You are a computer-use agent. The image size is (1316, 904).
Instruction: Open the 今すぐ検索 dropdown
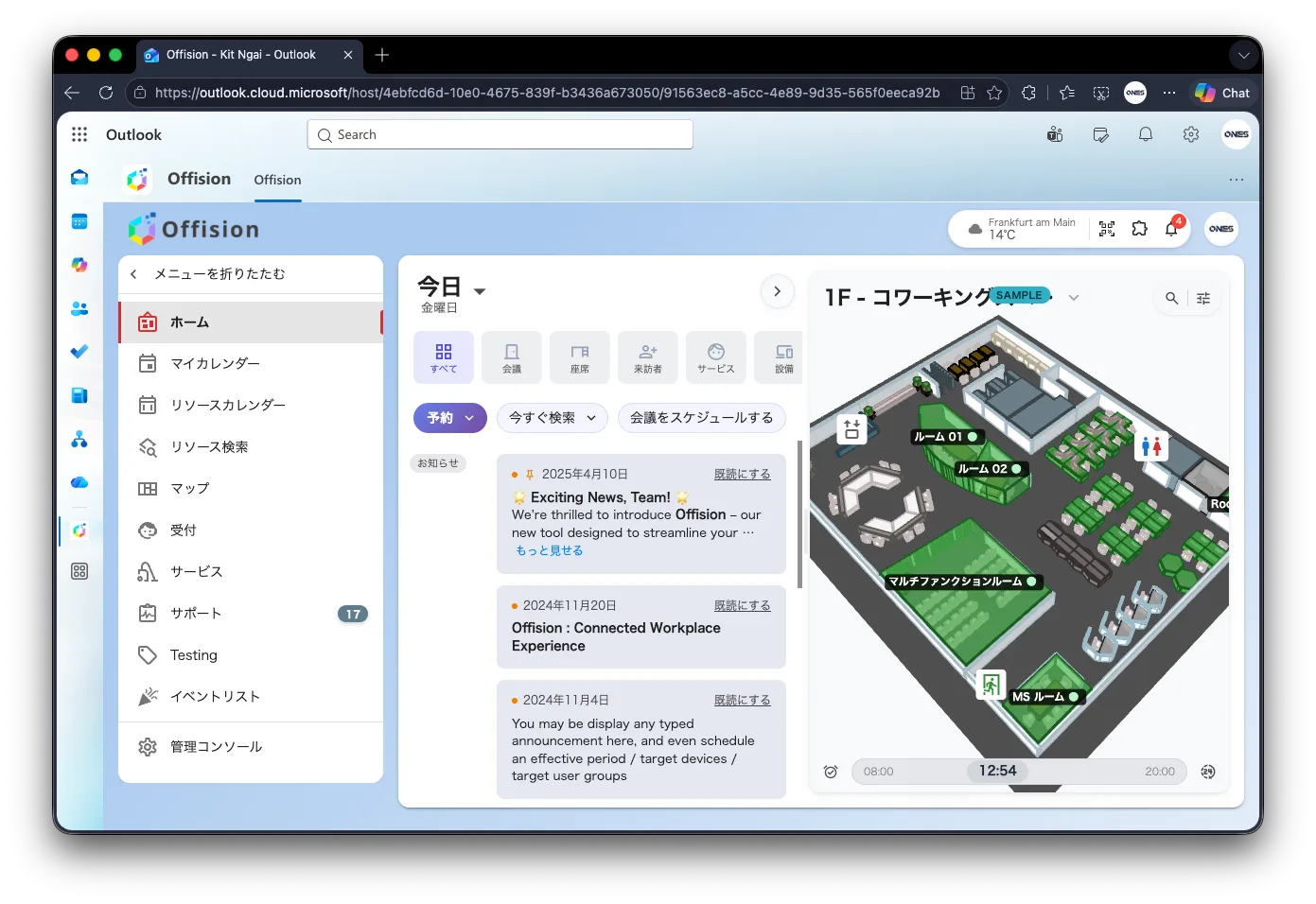[553, 418]
